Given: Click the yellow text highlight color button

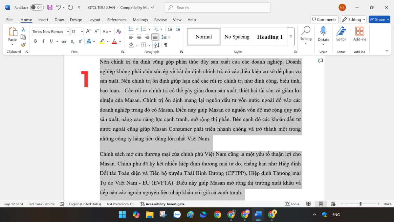Looking at the screenshot, I should point(102,41).
